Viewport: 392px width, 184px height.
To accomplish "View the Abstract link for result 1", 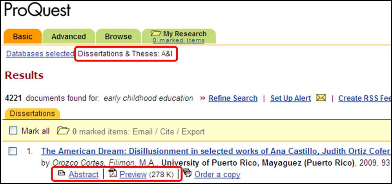I will pyautogui.click(x=84, y=174).
